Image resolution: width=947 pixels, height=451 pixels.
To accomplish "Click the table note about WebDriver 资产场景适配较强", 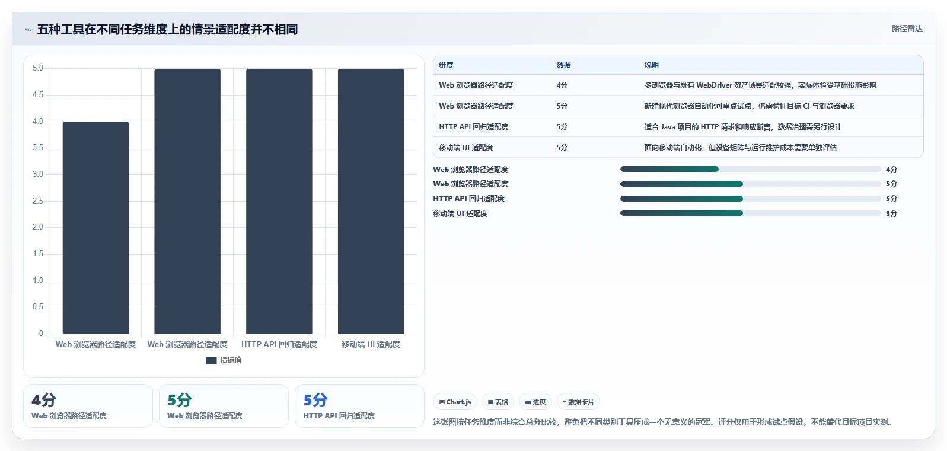I will [760, 85].
